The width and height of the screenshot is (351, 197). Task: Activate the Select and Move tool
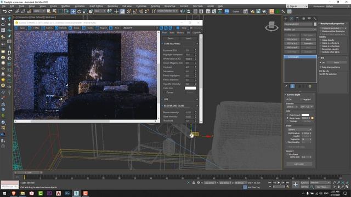pos(73,11)
